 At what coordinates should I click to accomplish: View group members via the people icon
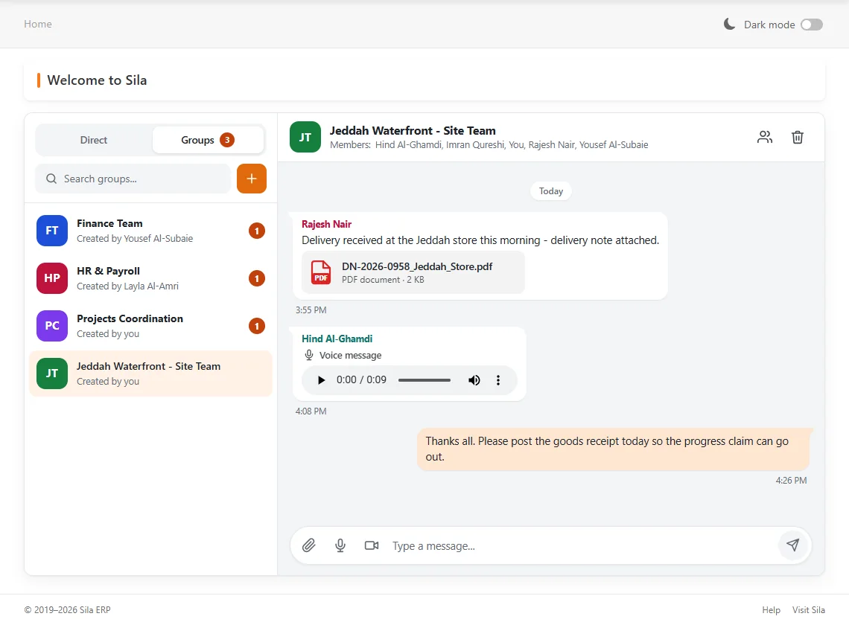(765, 138)
